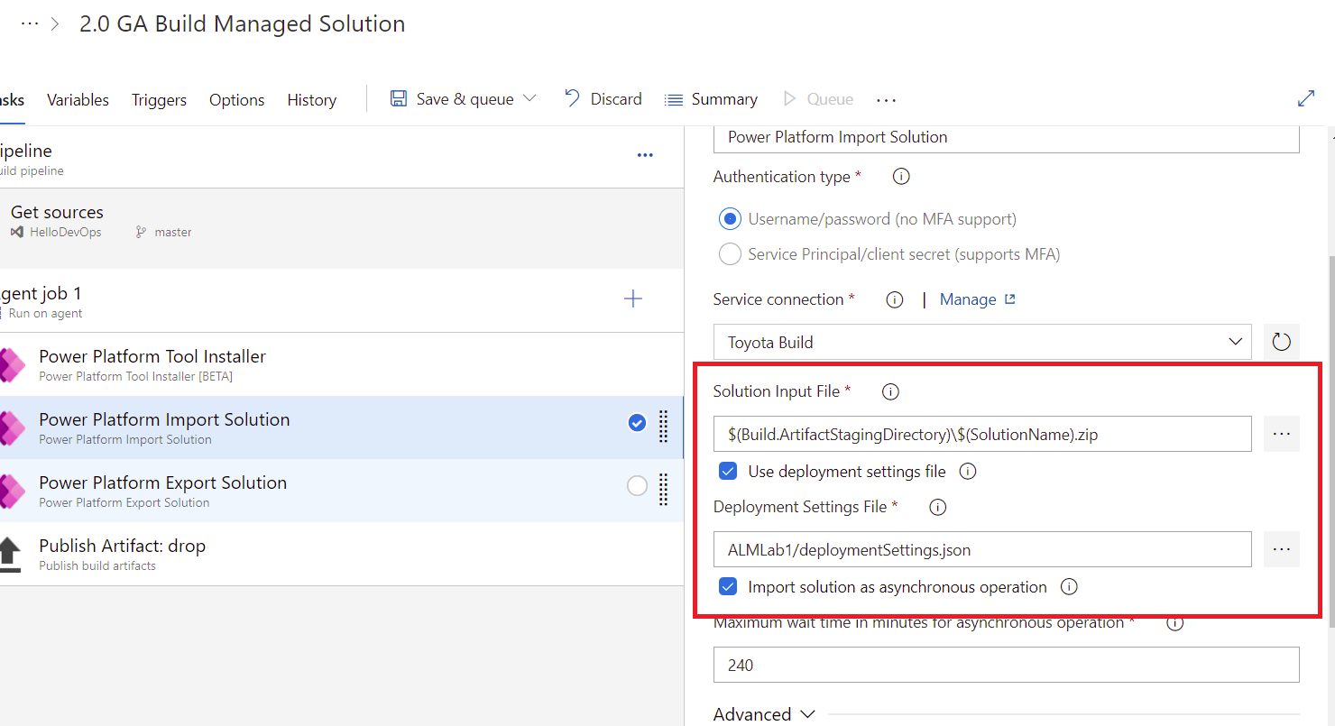Viewport: 1335px width, 726px height.
Task: Click the maximum wait time field showing 240
Action: tap(1006, 665)
